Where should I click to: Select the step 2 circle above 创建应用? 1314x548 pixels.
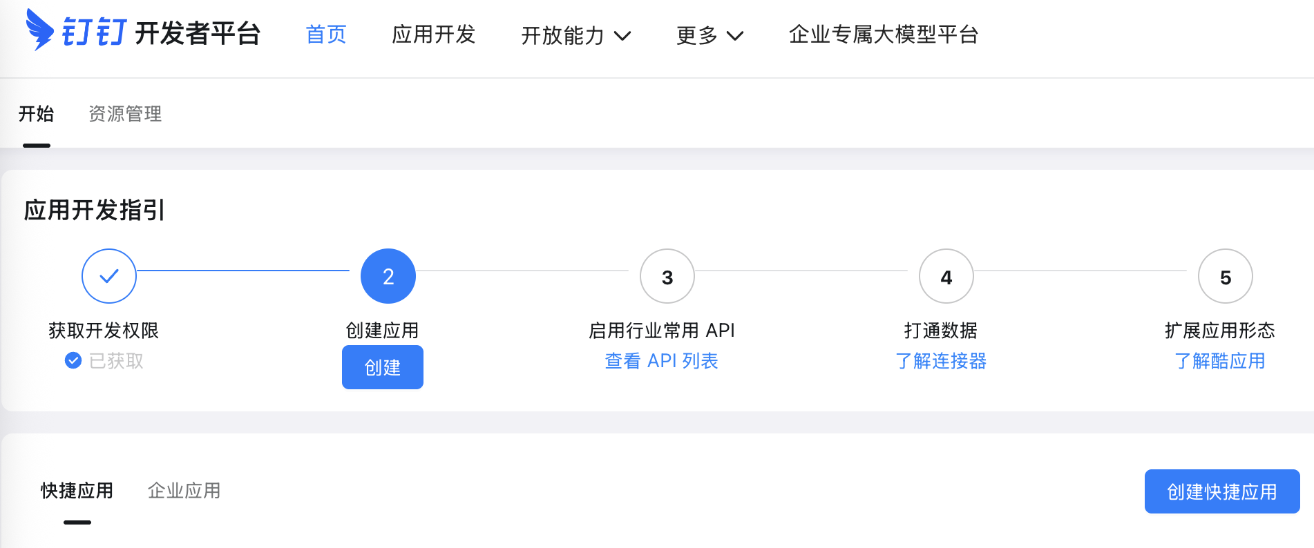(388, 275)
